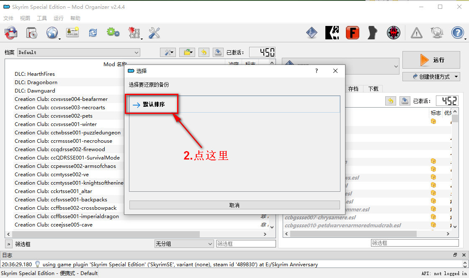Open the Nexus globe icon in toolbar
The width and height of the screenshot is (469, 278).
[52, 32]
